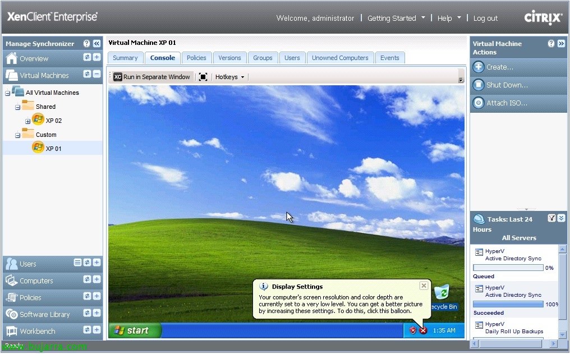570x354 pixels.
Task: Click the succeeded Active Directory Sync progress bar
Action: pyautogui.click(x=508, y=304)
